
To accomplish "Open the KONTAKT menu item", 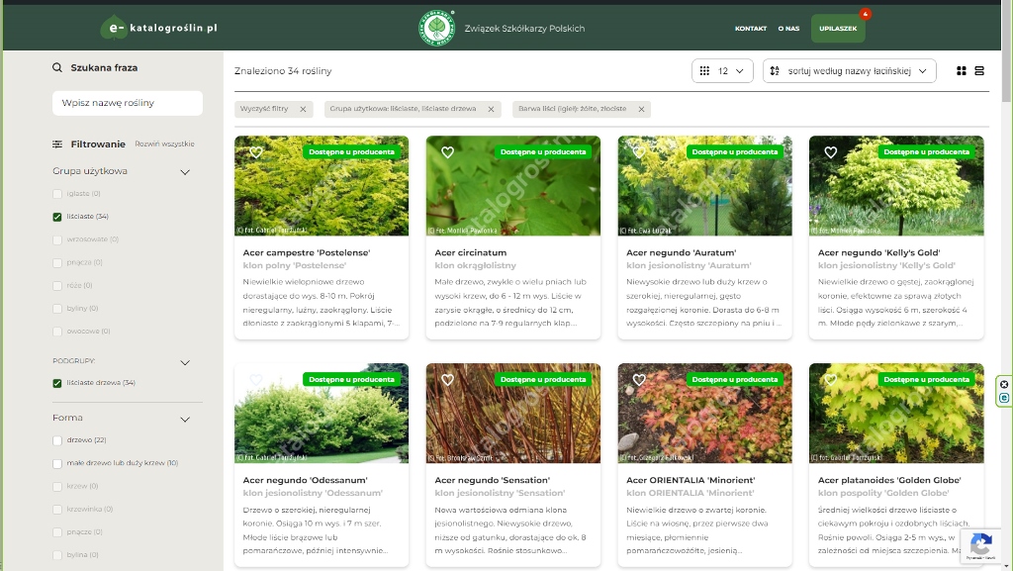I will (750, 29).
